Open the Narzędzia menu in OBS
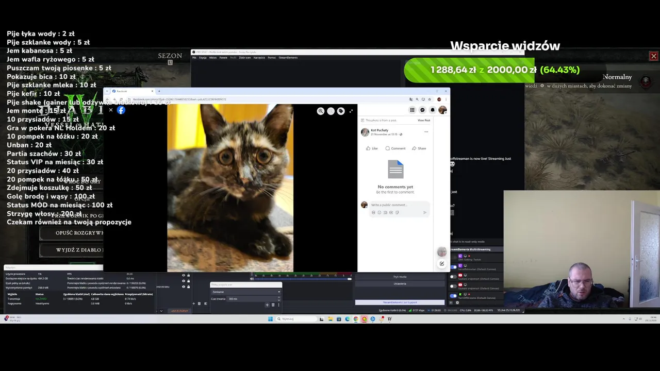Image resolution: width=660 pixels, height=371 pixels. [x=259, y=58]
